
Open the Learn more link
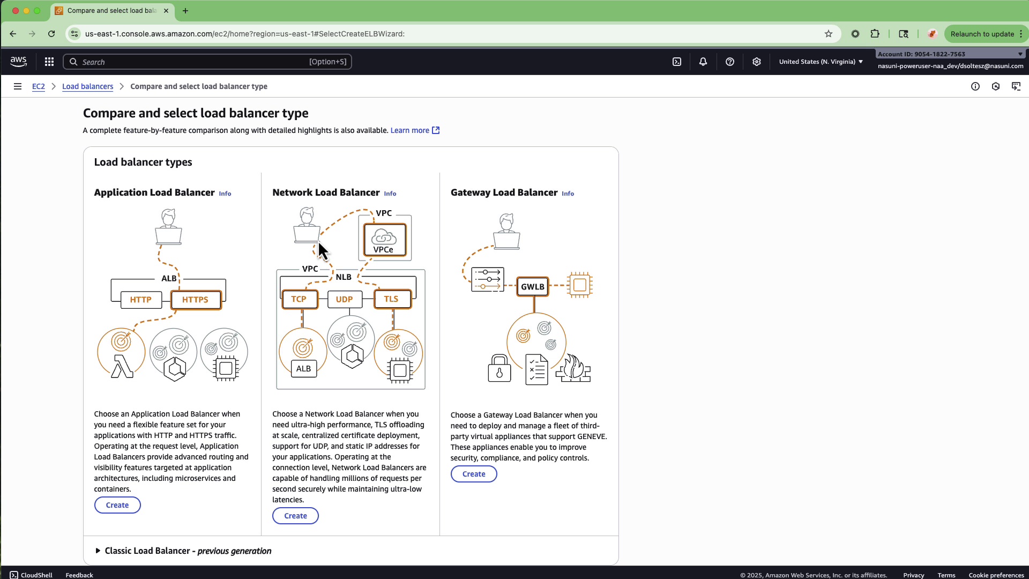pyautogui.click(x=411, y=130)
